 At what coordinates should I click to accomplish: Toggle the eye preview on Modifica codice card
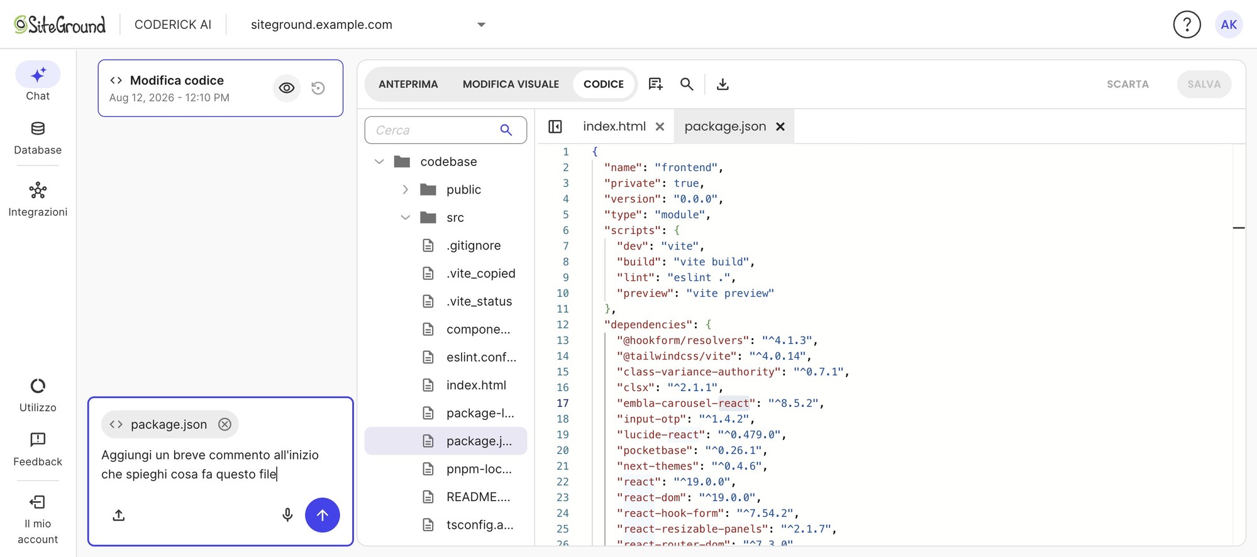click(x=286, y=88)
